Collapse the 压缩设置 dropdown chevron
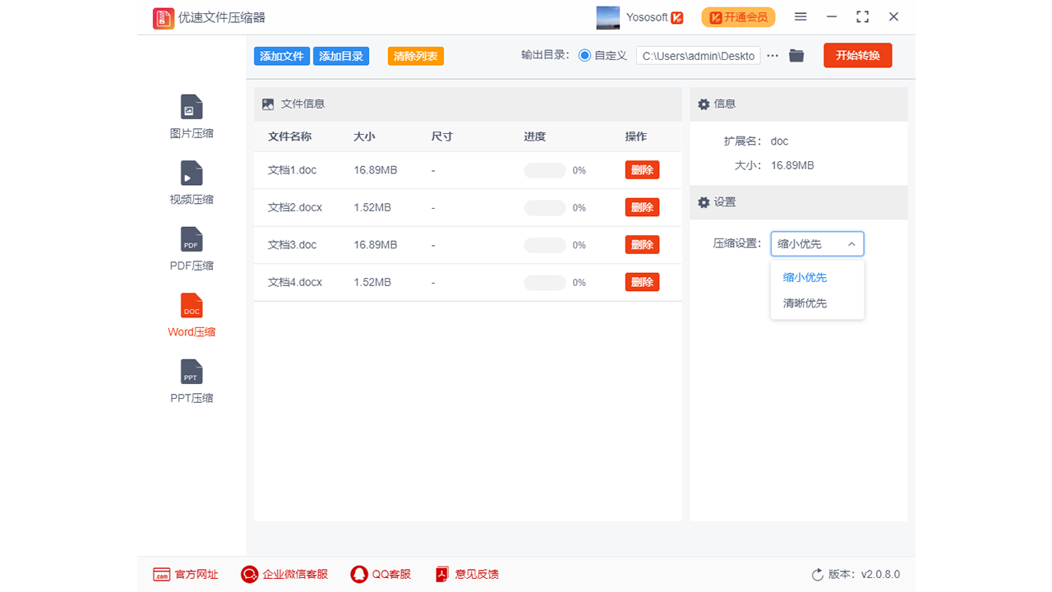This screenshot has width=1052, height=592. coord(851,243)
